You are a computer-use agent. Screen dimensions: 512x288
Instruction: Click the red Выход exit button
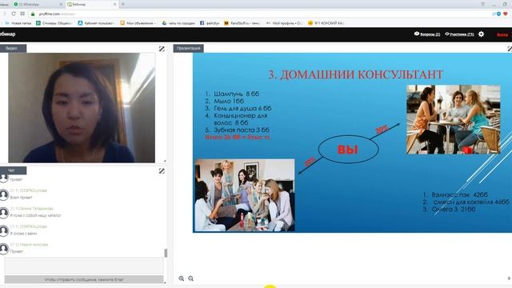pos(502,34)
